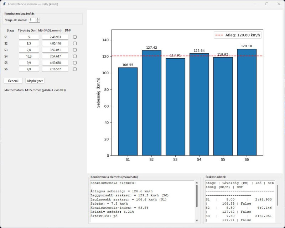
Task: Click the Alaphelyzet reset button
Action: pos(35,81)
